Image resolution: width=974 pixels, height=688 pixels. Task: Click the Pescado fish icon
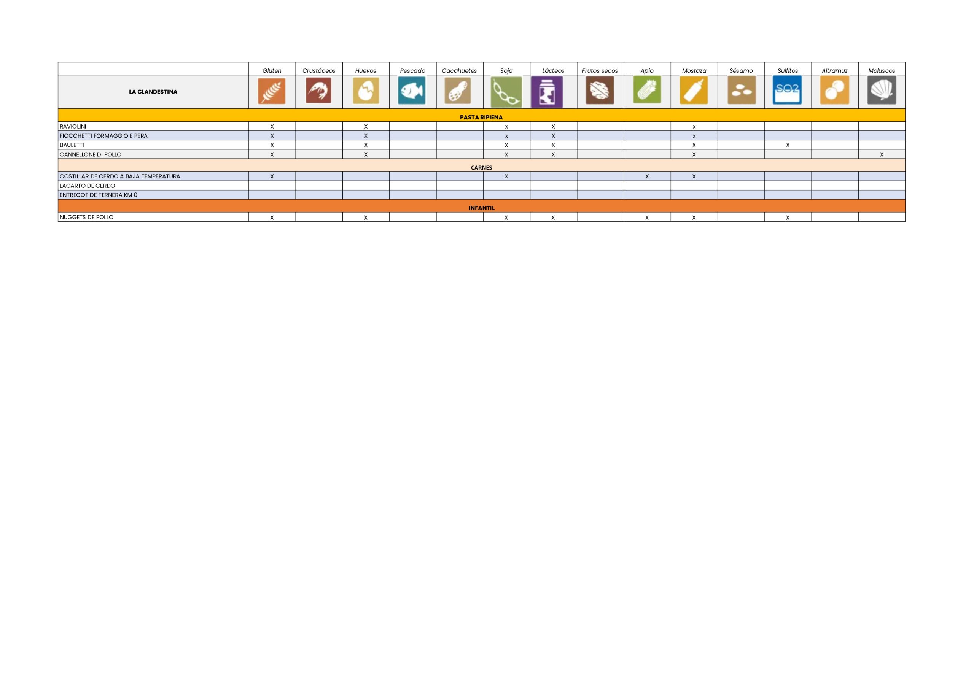412,91
